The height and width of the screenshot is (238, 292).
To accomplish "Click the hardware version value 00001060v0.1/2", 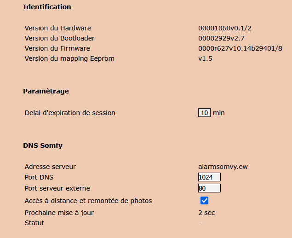I will (225, 28).
